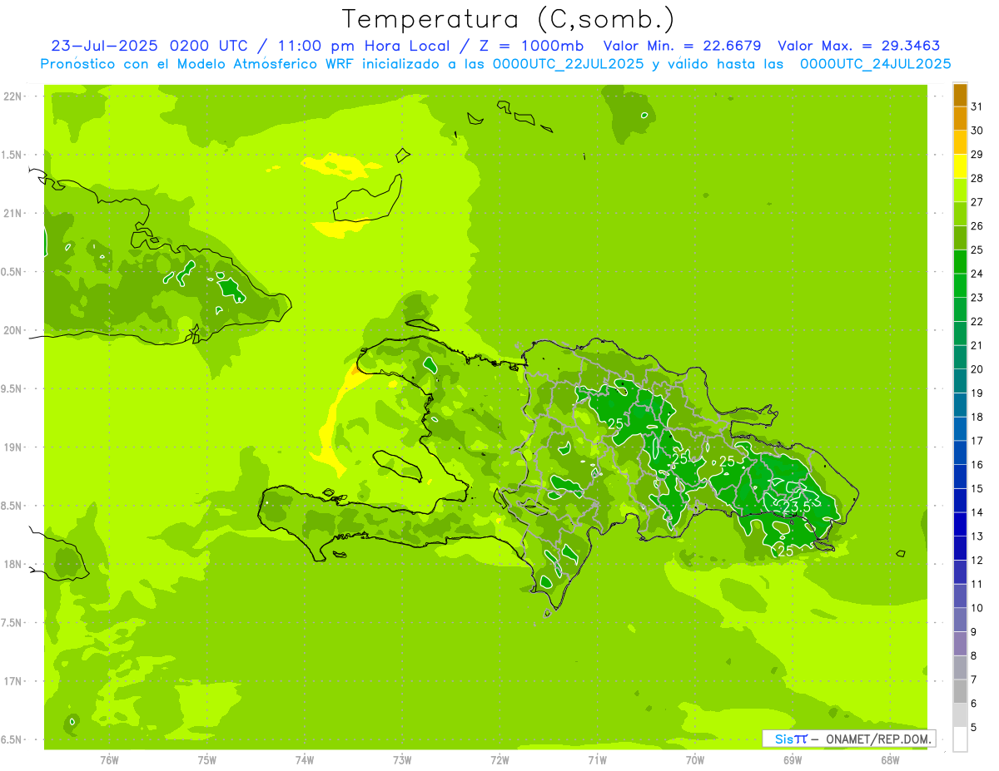Click the "8.5N" latitude axis label
Image resolution: width=999 pixels, height=771 pixels.
(12, 506)
